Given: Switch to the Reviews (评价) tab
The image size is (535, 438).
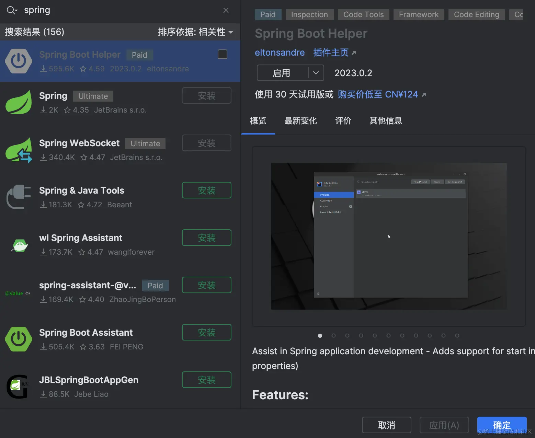Looking at the screenshot, I should pos(343,121).
